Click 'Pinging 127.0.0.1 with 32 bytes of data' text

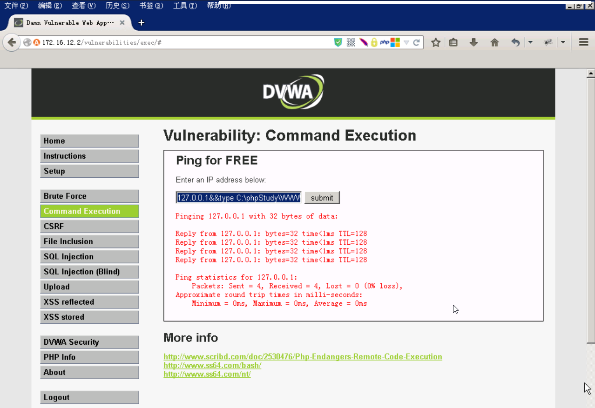257,216
